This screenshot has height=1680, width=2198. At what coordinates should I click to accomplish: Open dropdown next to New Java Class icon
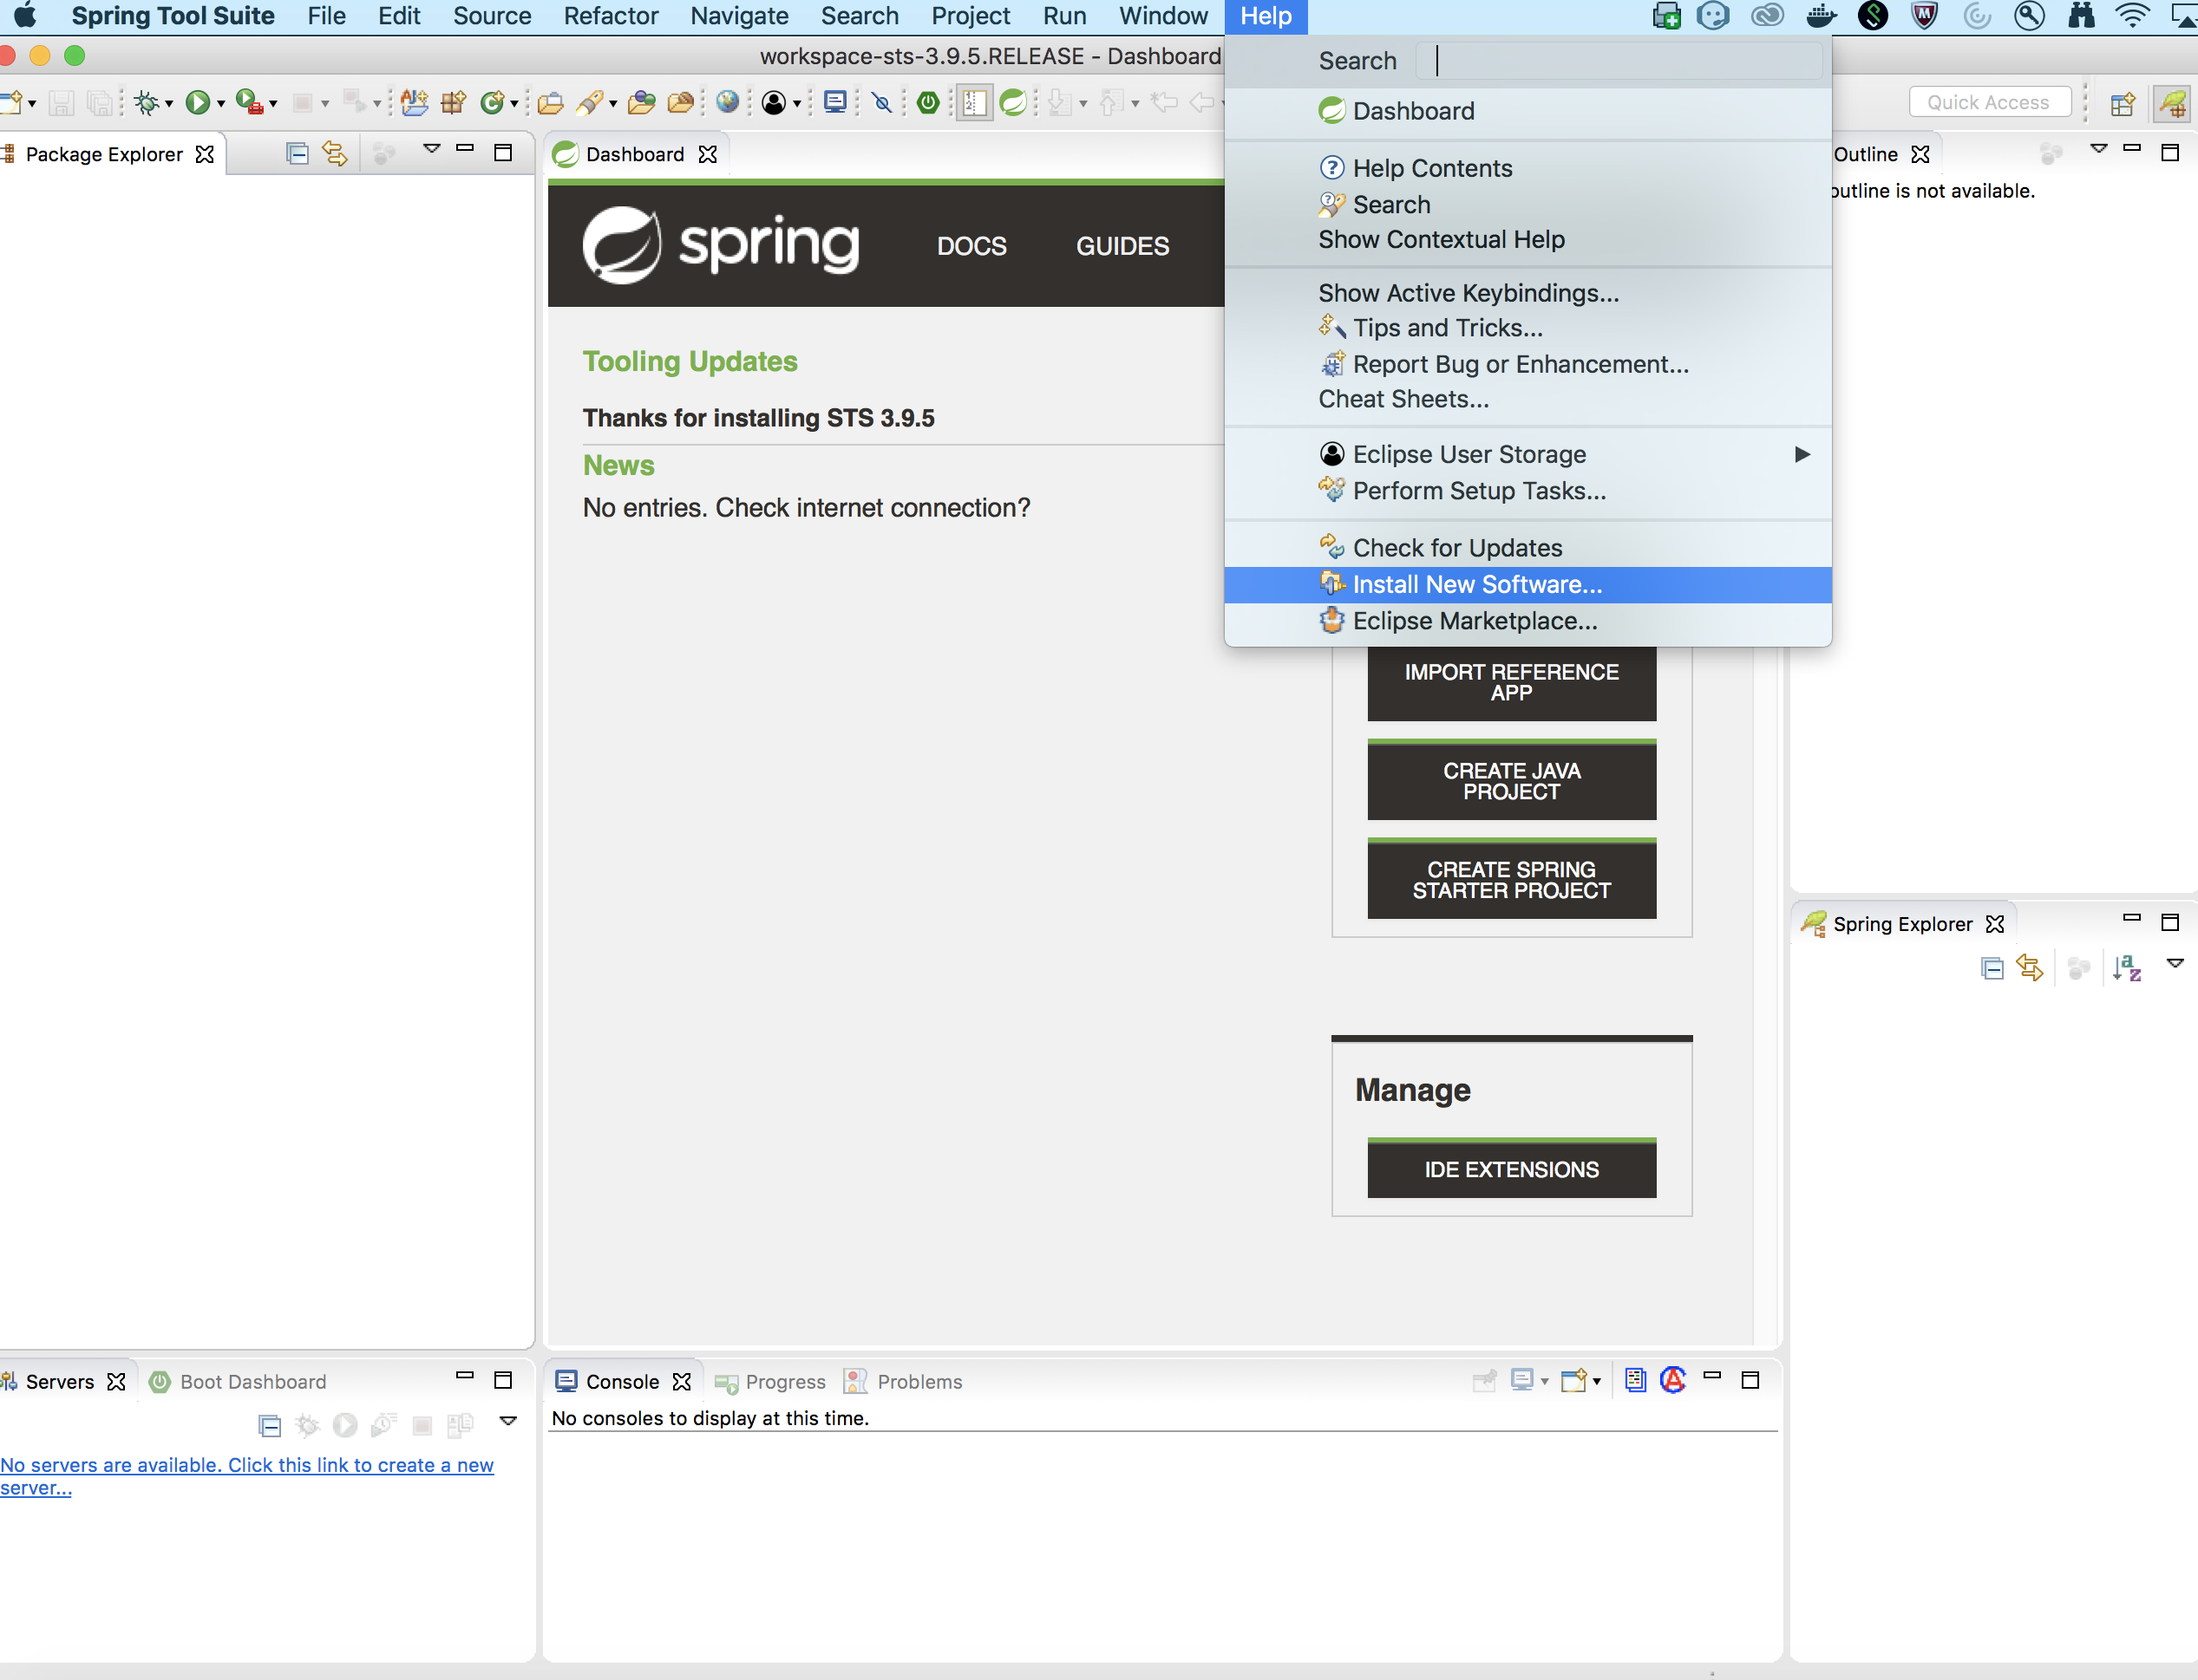[514, 104]
